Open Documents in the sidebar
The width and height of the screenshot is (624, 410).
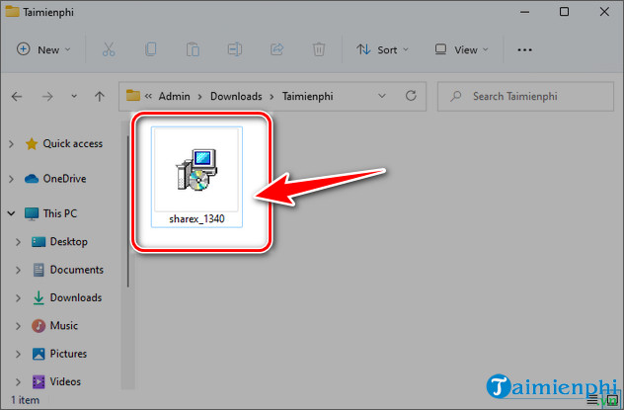[x=68, y=270]
